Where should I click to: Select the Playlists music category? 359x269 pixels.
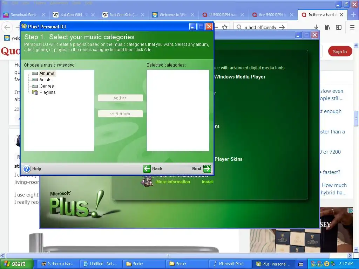click(x=47, y=92)
